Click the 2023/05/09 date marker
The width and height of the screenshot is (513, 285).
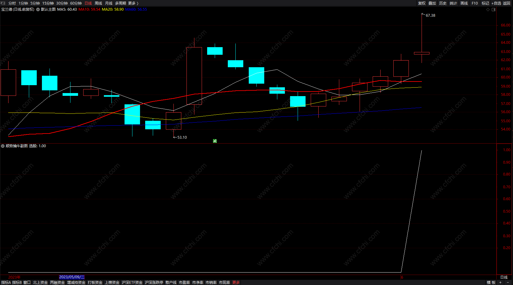tap(72, 277)
